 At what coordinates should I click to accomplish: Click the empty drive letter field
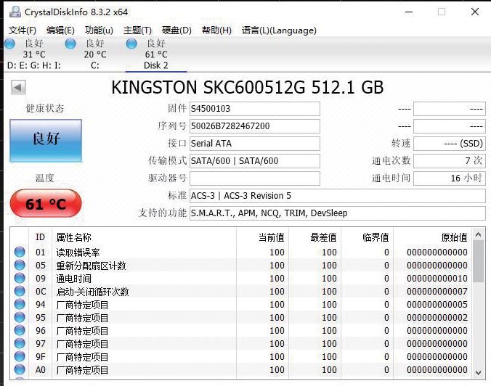[x=255, y=178]
